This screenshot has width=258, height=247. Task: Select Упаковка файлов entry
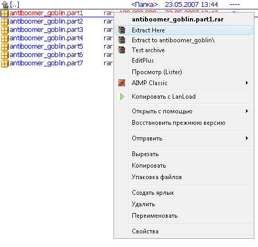184,177
